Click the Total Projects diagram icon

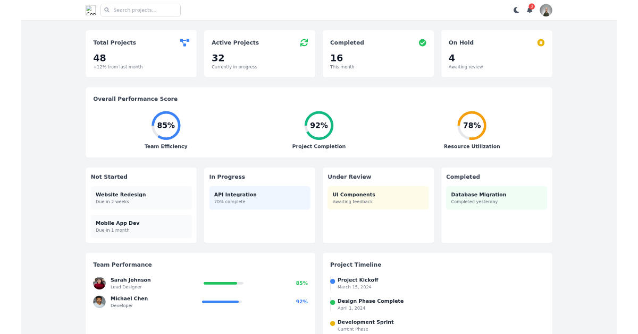tap(184, 42)
